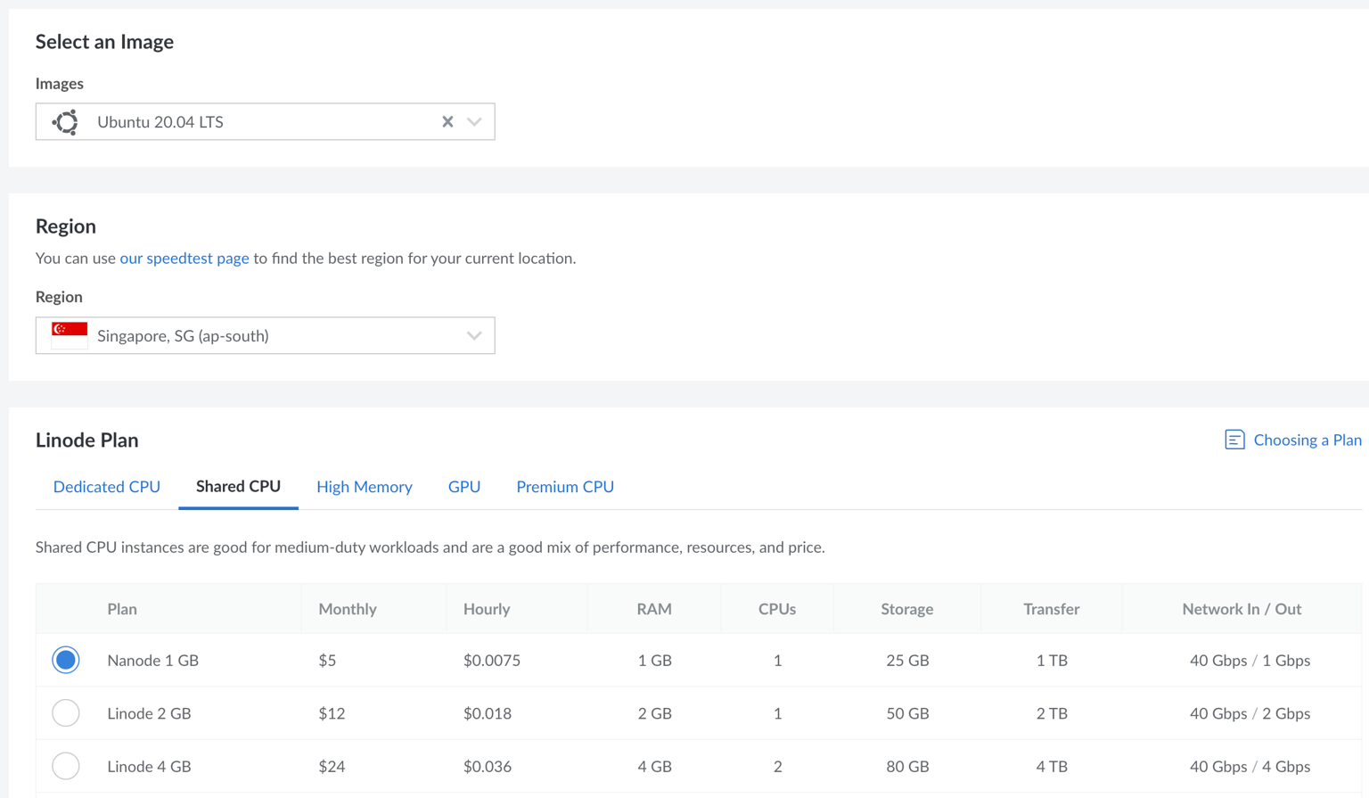The width and height of the screenshot is (1369, 798).
Task: Click the Singapore flag icon
Action: [x=70, y=335]
